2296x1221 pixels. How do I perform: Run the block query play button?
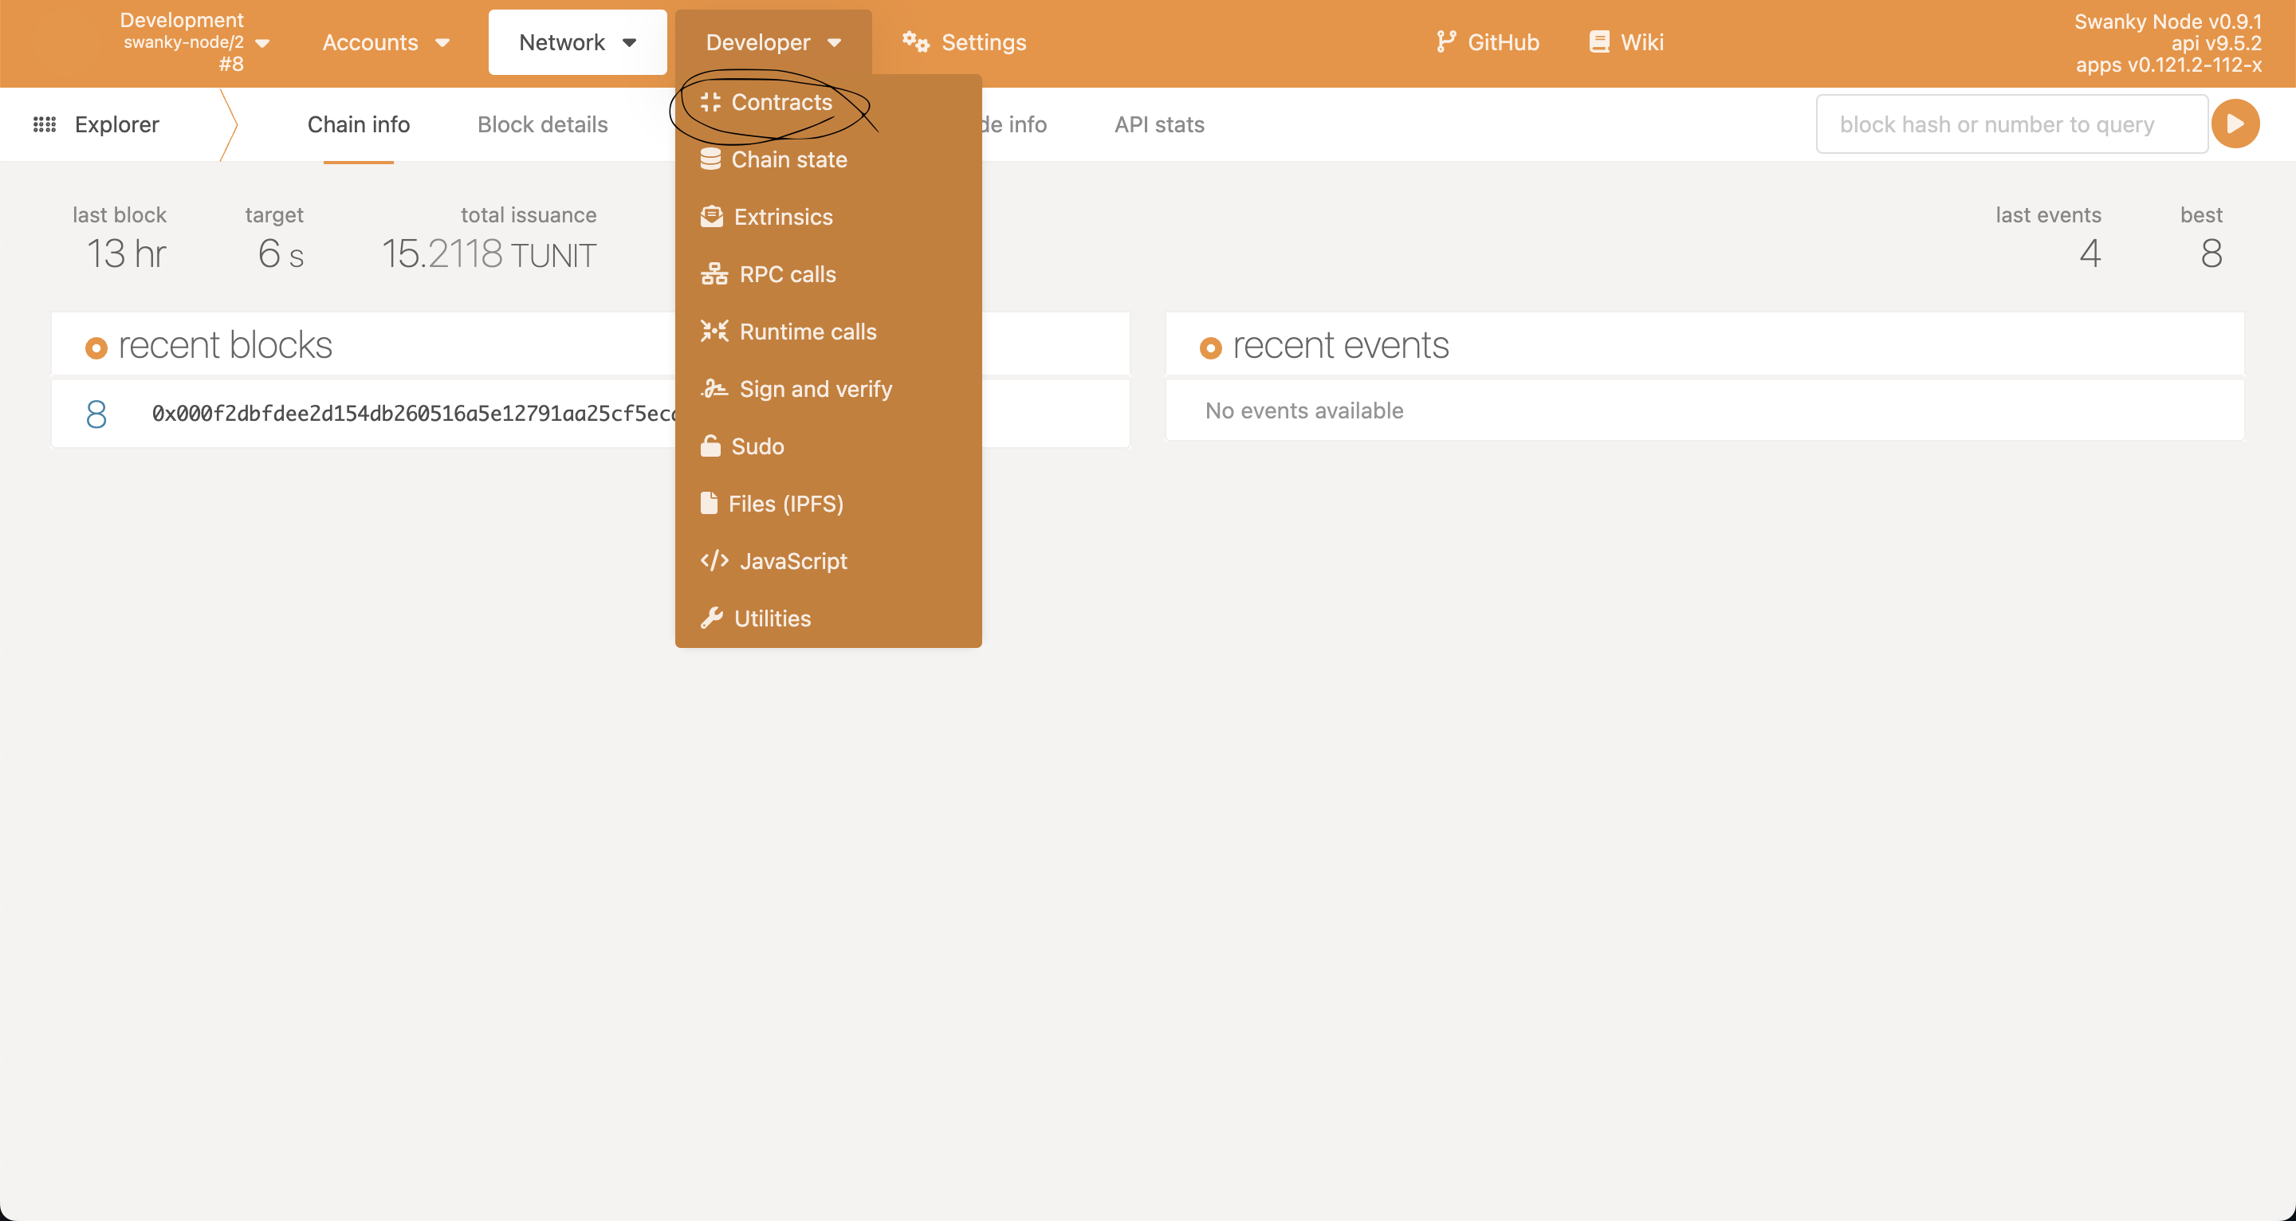[x=2235, y=124]
